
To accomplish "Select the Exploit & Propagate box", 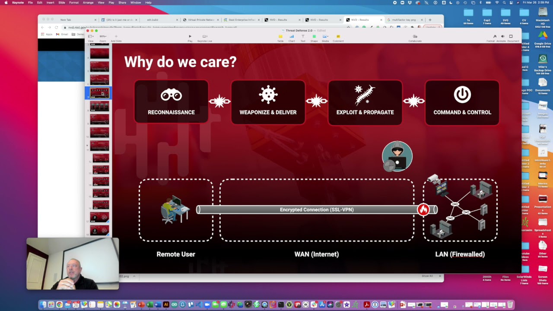I will 365,102.
